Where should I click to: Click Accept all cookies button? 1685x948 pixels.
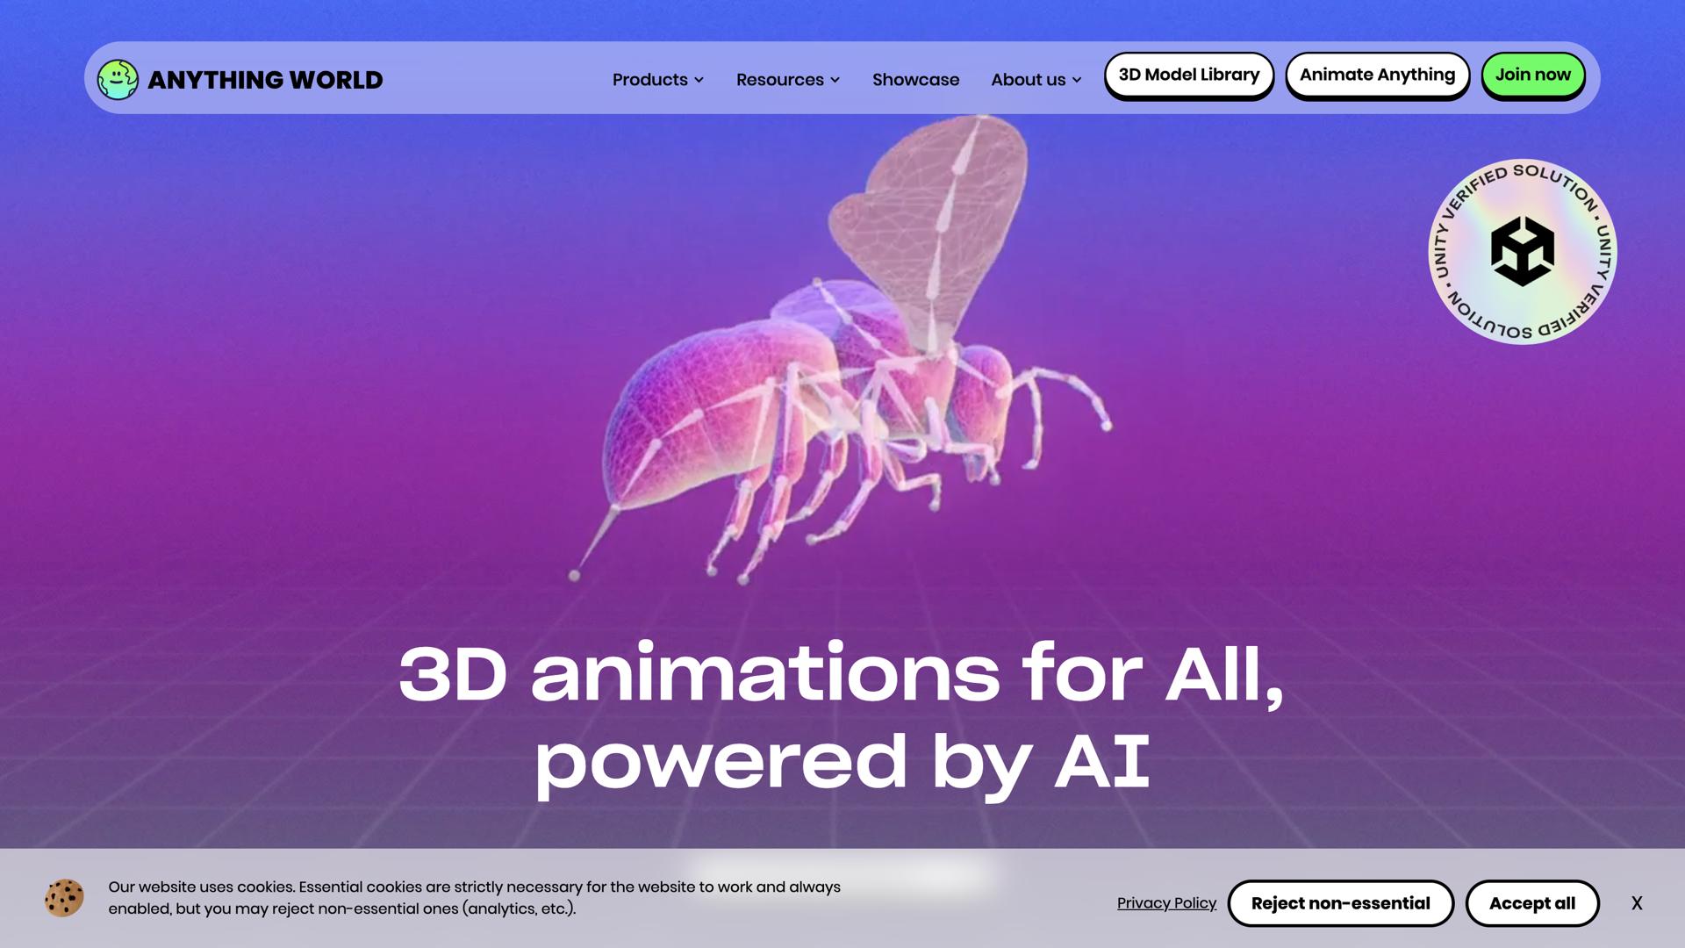[1531, 903]
